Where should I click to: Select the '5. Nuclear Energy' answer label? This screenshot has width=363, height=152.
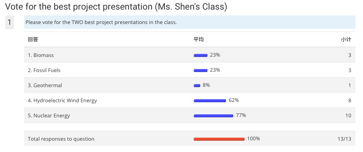point(49,115)
